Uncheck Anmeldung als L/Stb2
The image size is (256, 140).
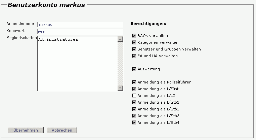tap(134, 109)
